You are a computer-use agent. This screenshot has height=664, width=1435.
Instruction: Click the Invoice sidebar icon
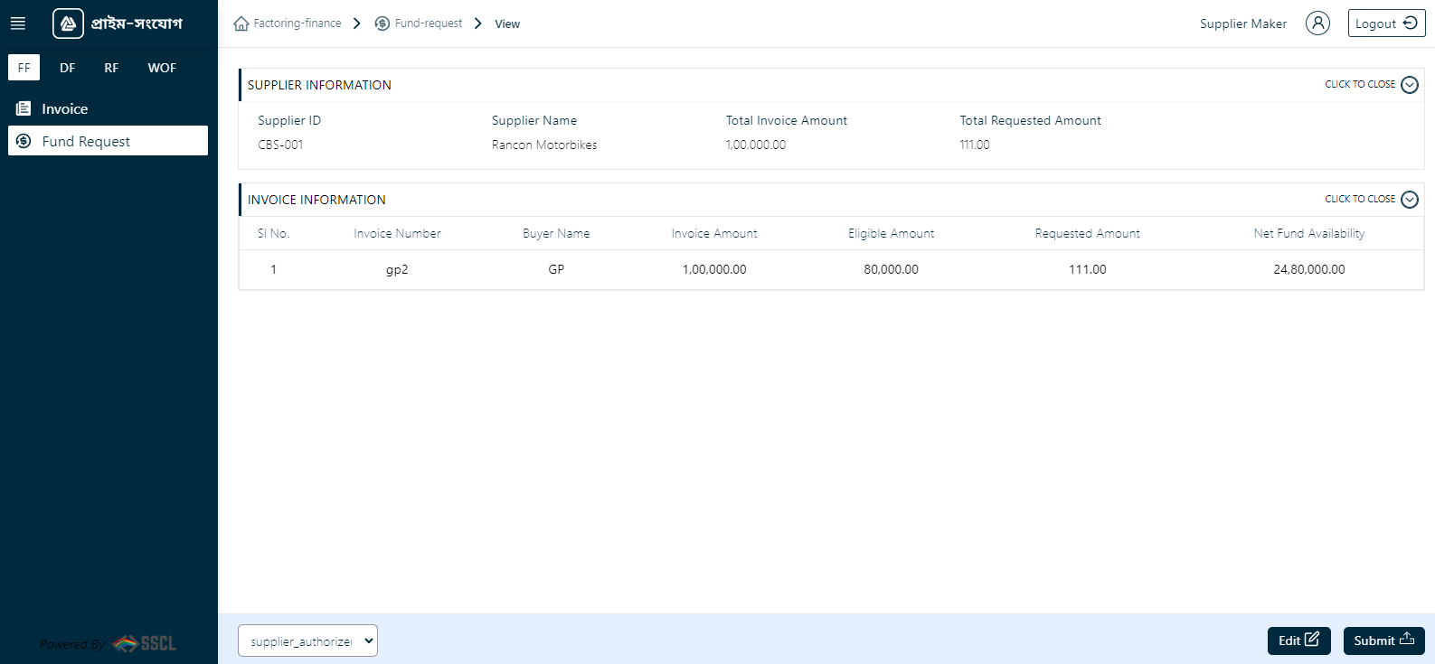[24, 108]
